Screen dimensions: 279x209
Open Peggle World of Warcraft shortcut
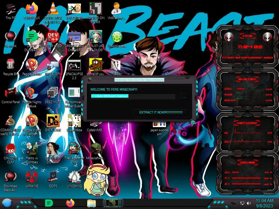coord(32,125)
